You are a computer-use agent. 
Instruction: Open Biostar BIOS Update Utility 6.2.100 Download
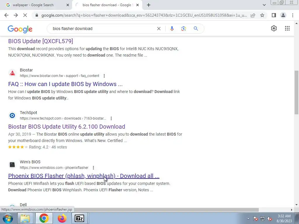pos(67,127)
